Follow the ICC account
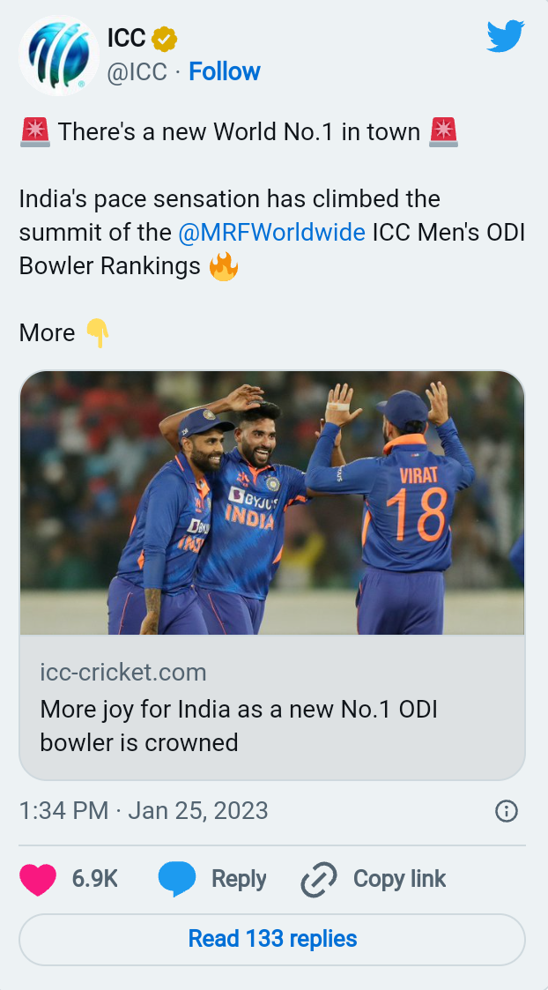 pos(225,72)
